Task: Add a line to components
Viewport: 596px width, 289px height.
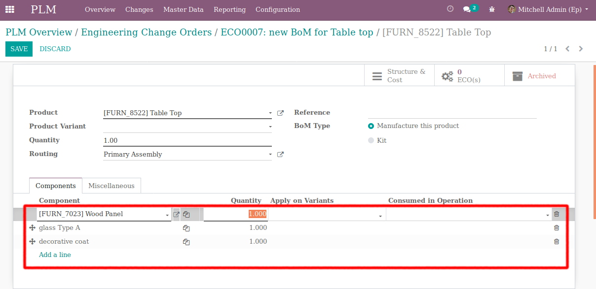Action: click(55, 255)
